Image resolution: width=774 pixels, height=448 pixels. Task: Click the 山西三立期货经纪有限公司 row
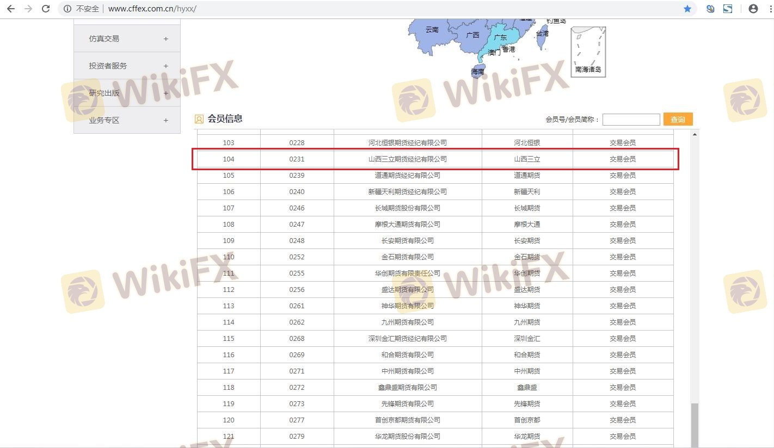pyautogui.click(x=407, y=159)
